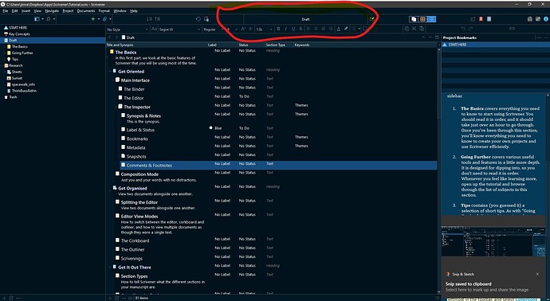Collapse the Get It Out There section

click(110, 268)
